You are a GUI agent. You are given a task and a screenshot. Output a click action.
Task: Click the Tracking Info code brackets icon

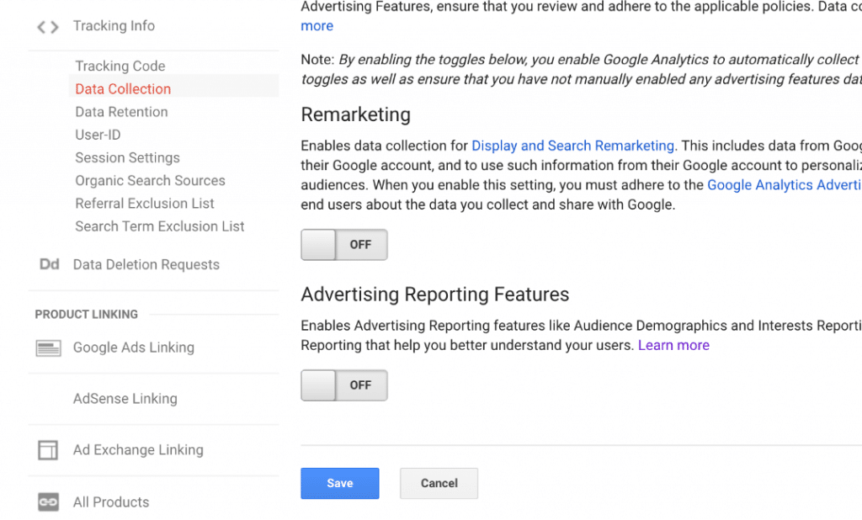coord(48,26)
